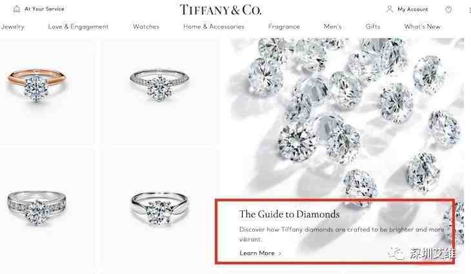
Task: Go to the Fragrance section
Action: pyautogui.click(x=284, y=27)
